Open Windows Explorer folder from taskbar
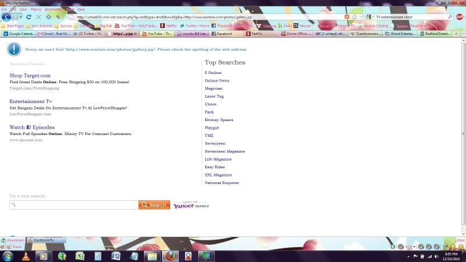 point(152,256)
